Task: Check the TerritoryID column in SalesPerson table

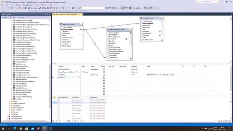Action: pyautogui.click(x=61, y=32)
